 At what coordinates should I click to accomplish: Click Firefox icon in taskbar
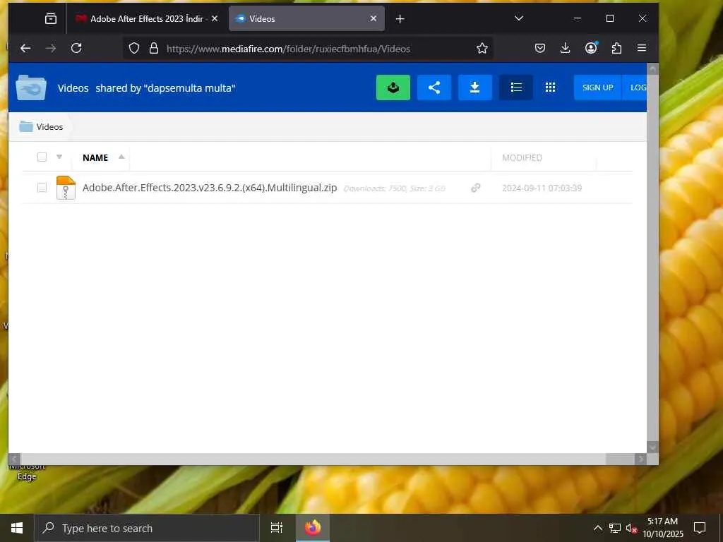313,528
